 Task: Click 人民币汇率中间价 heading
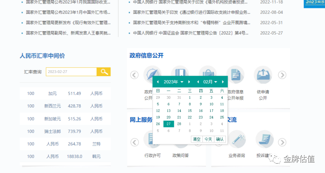click(42, 56)
